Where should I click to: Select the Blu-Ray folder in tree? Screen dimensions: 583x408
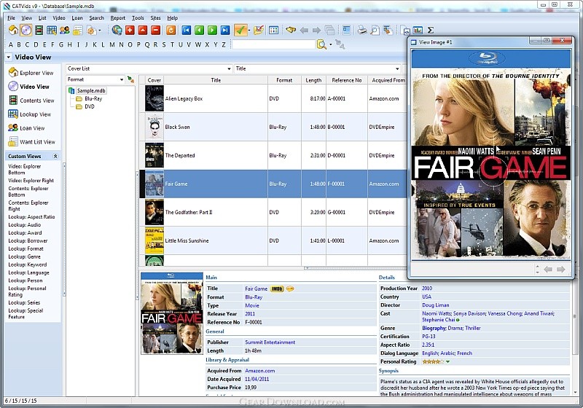93,99
